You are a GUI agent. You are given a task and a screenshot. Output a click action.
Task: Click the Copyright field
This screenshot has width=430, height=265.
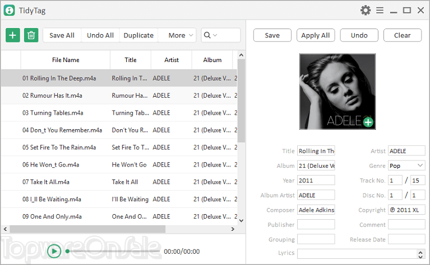pyautogui.click(x=406, y=210)
